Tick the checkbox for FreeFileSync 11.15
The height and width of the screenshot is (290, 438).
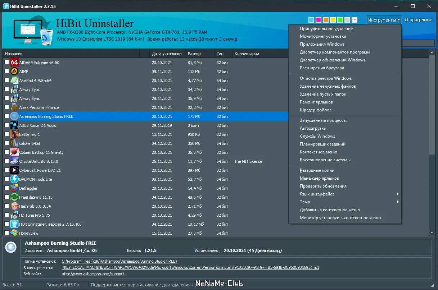click(6, 197)
